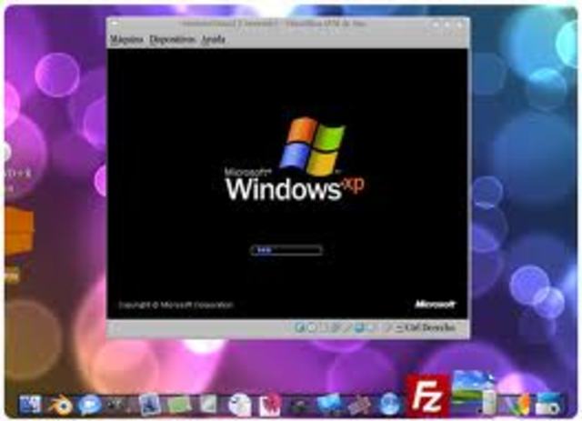Open the blue chat bubble app in dock
This screenshot has height=421, width=582.
89,405
